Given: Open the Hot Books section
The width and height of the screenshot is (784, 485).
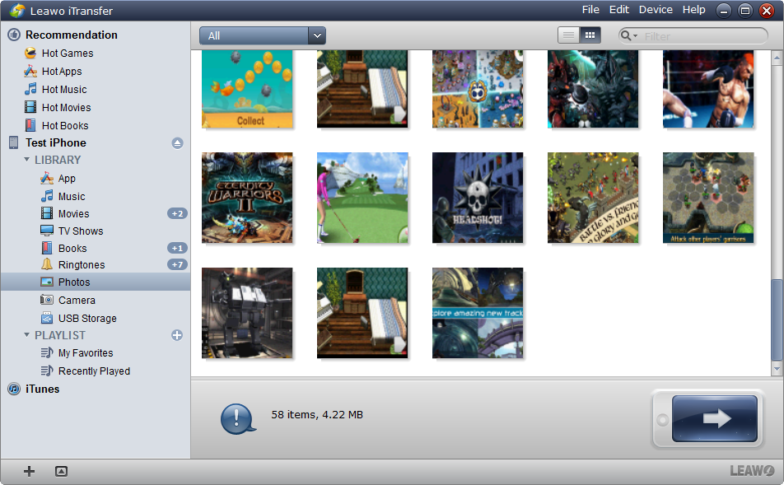Looking at the screenshot, I should click(65, 125).
